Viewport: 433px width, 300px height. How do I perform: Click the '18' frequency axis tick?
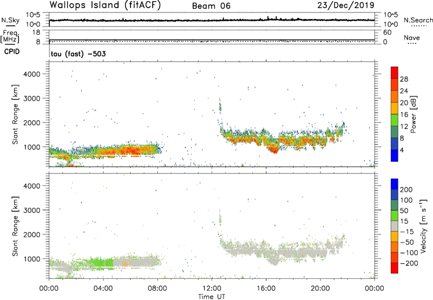point(36,32)
